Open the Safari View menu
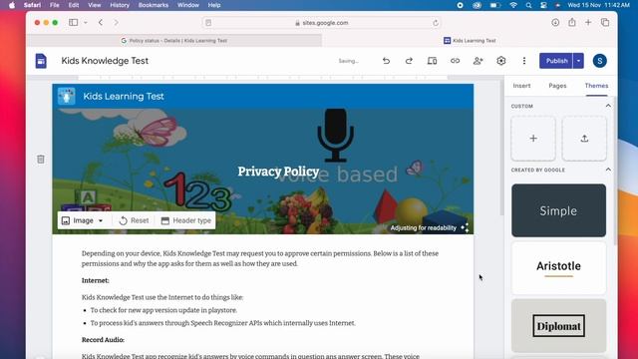The image size is (638, 359). pos(95,5)
